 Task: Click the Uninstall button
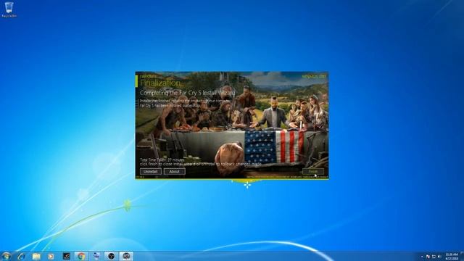coord(151,172)
